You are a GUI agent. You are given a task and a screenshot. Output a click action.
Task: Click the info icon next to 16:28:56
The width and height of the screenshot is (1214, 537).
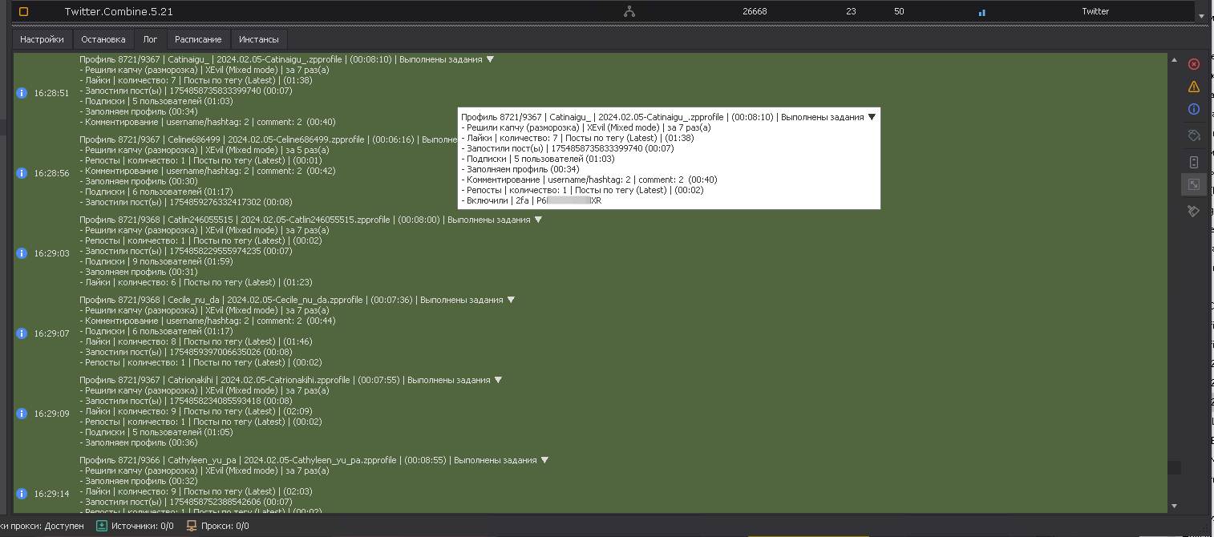tap(22, 173)
